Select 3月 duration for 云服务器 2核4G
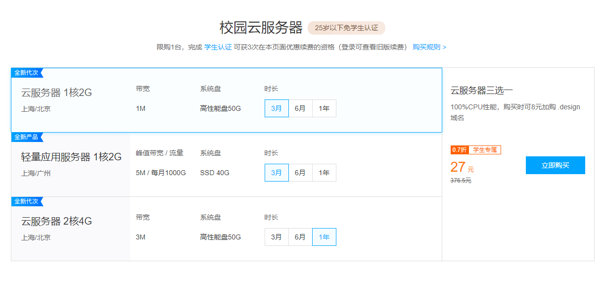Viewport: 604px width, 281px height. (277, 237)
